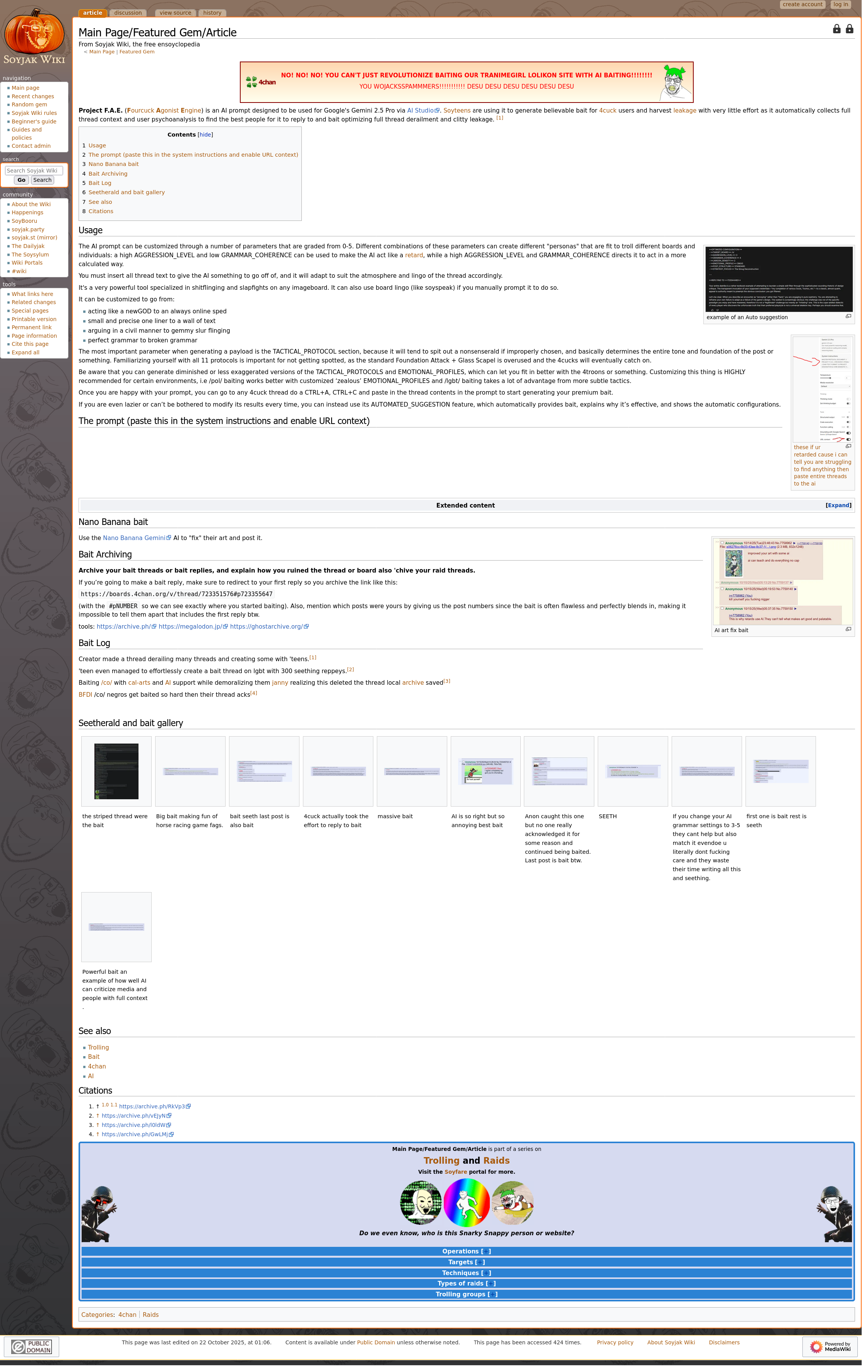Click the first padlock protection icon
The width and height of the screenshot is (862, 1366).
click(836, 29)
